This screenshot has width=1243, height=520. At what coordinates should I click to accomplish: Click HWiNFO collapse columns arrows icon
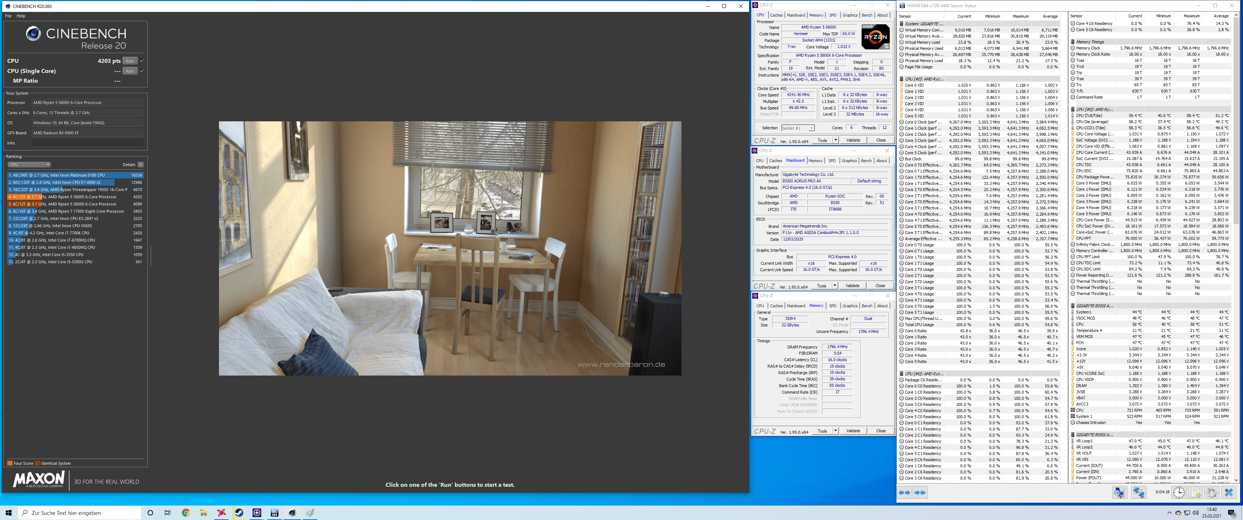(x=920, y=493)
